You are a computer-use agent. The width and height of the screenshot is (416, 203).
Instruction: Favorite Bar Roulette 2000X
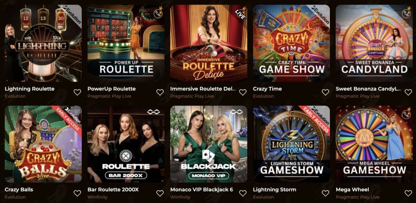(x=160, y=193)
